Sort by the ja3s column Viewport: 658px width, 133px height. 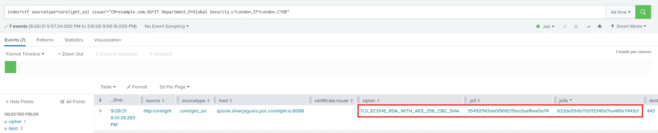click(565, 100)
